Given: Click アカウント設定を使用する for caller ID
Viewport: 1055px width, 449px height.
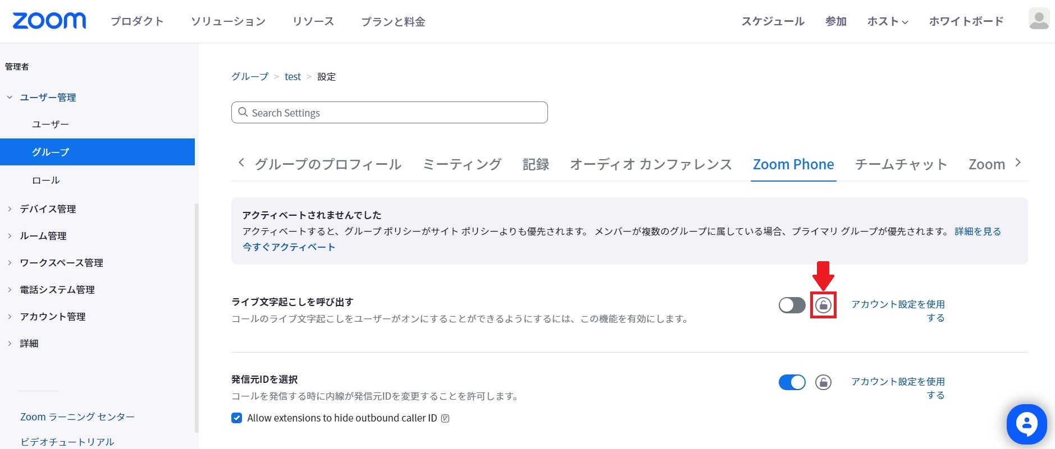Looking at the screenshot, I should pyautogui.click(x=898, y=388).
